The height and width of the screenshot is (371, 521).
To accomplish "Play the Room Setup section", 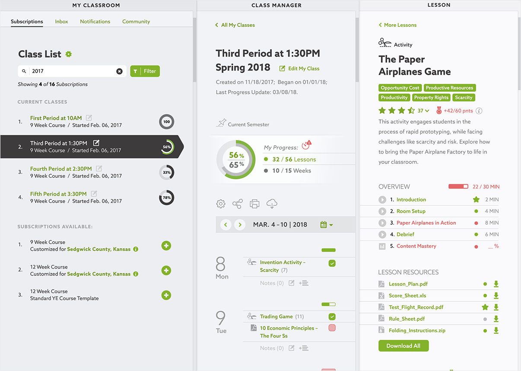I will (x=382, y=211).
